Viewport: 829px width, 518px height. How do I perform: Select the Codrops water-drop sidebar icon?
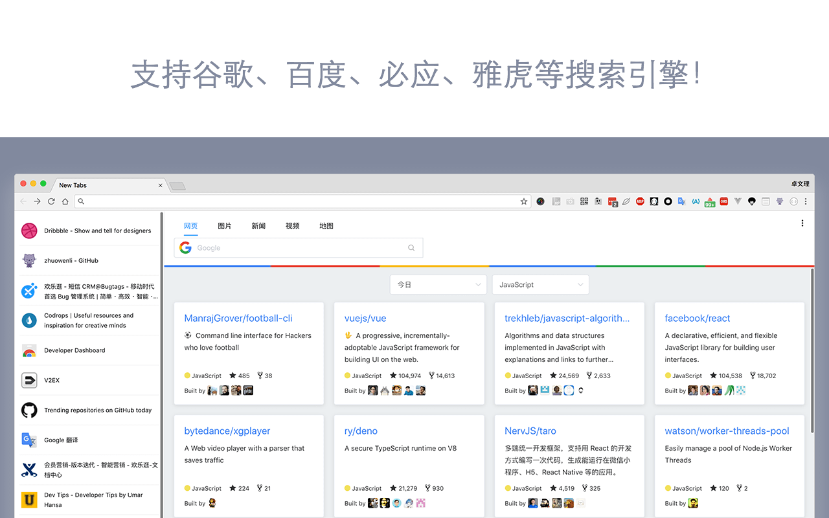(29, 320)
